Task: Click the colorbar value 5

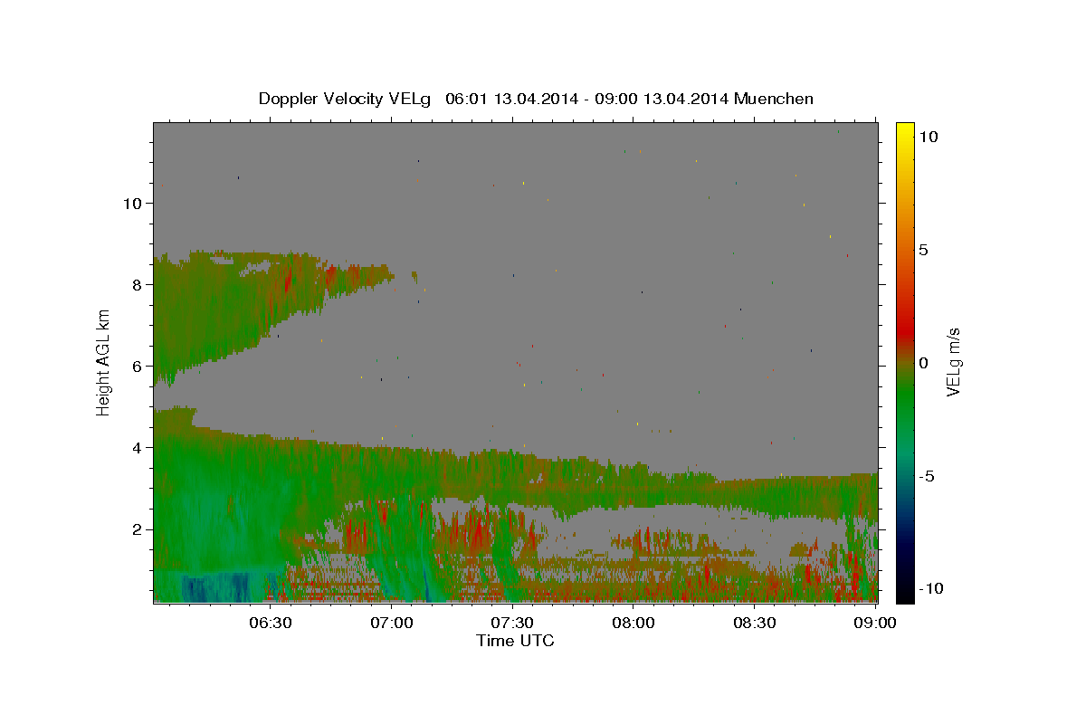Action: point(923,250)
